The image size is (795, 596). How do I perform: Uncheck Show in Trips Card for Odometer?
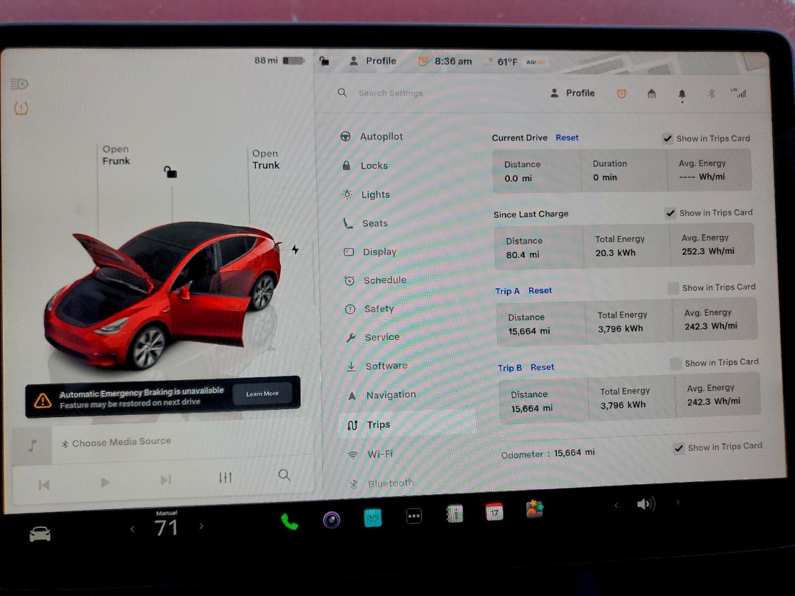pos(679,448)
